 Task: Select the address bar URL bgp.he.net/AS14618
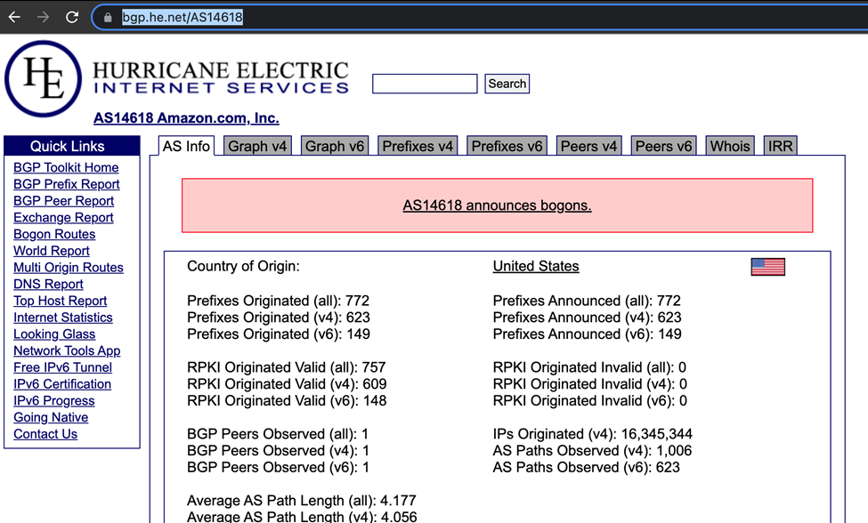pos(183,17)
